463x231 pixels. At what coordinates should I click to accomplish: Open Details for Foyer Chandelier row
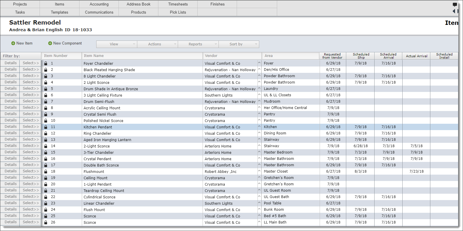(10, 63)
